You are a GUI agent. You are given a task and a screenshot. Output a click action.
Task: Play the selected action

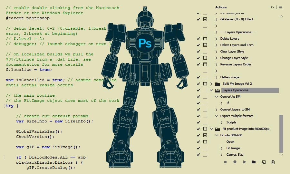pyautogui.click(x=245, y=162)
